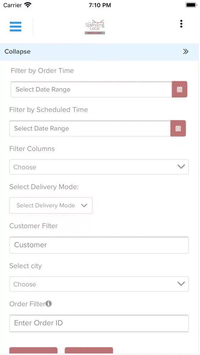The height and width of the screenshot is (355, 200).
Task: Click the Enter Order ID field
Action: coord(99,323)
